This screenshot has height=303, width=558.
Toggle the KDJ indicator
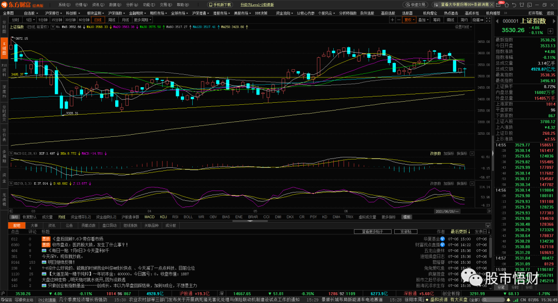point(163,217)
